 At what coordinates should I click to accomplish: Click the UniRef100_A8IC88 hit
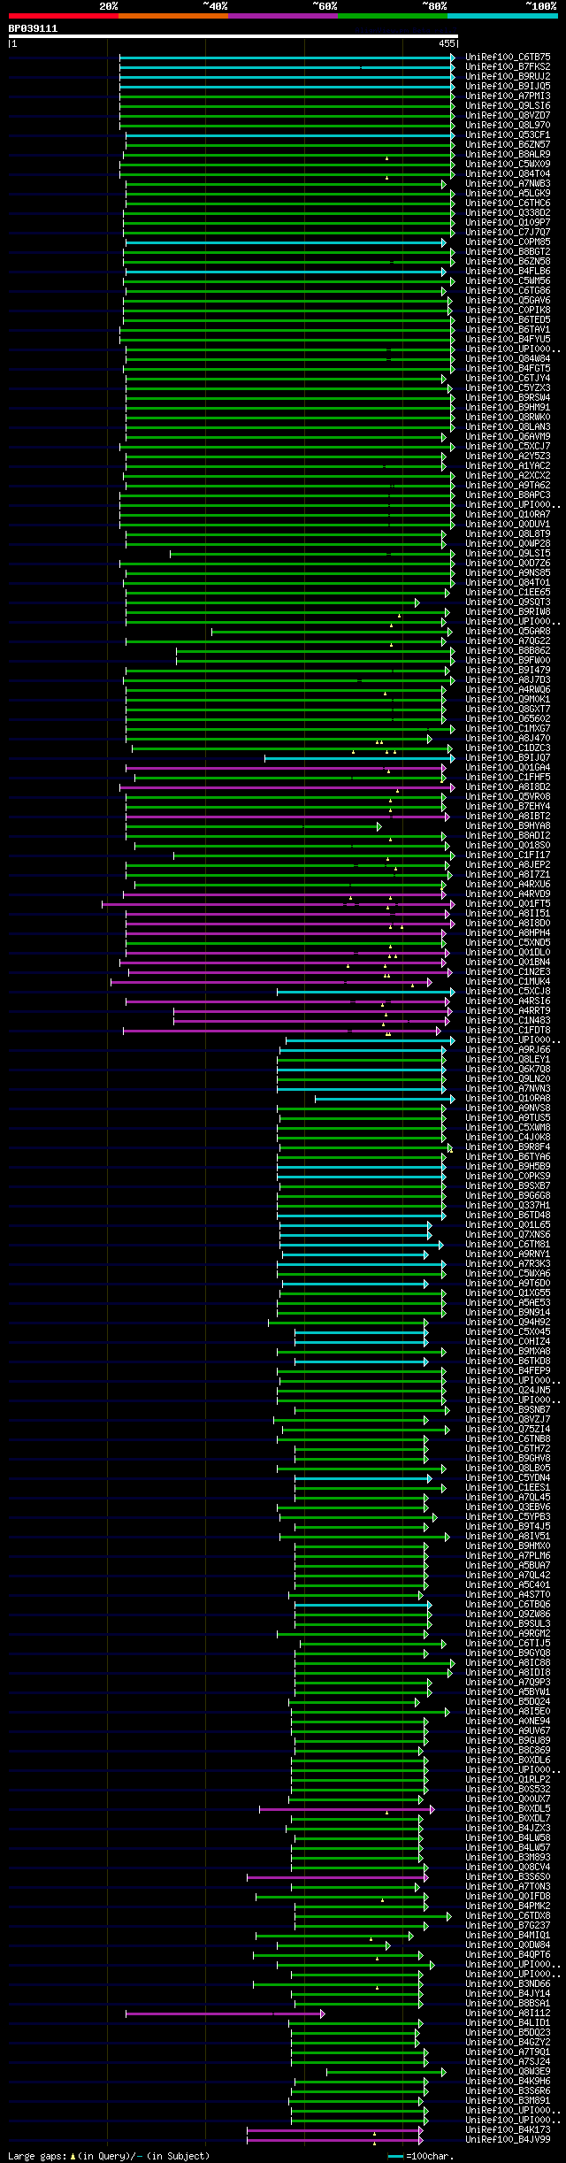[508, 1663]
